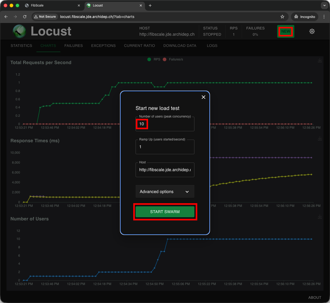Expand the Advanced options section
This screenshot has width=330, height=303.
click(x=165, y=191)
